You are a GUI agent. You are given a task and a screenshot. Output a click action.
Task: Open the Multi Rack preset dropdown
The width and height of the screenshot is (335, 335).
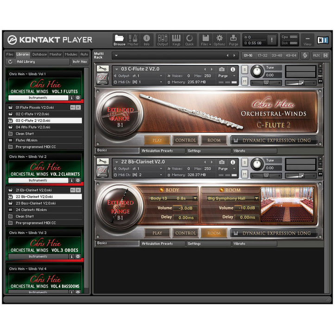pyautogui.click(x=116, y=56)
